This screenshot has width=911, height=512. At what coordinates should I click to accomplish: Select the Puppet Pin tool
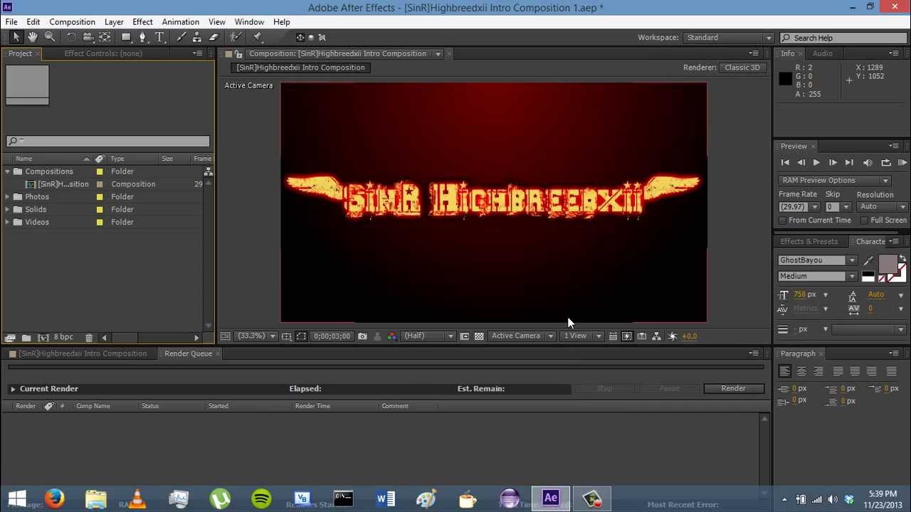pos(258,37)
